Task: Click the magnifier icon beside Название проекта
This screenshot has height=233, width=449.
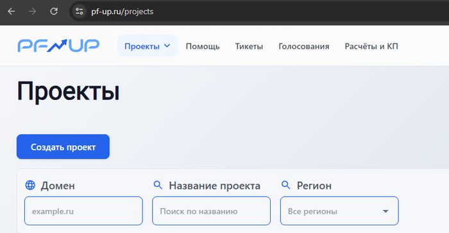Action: tap(158, 185)
